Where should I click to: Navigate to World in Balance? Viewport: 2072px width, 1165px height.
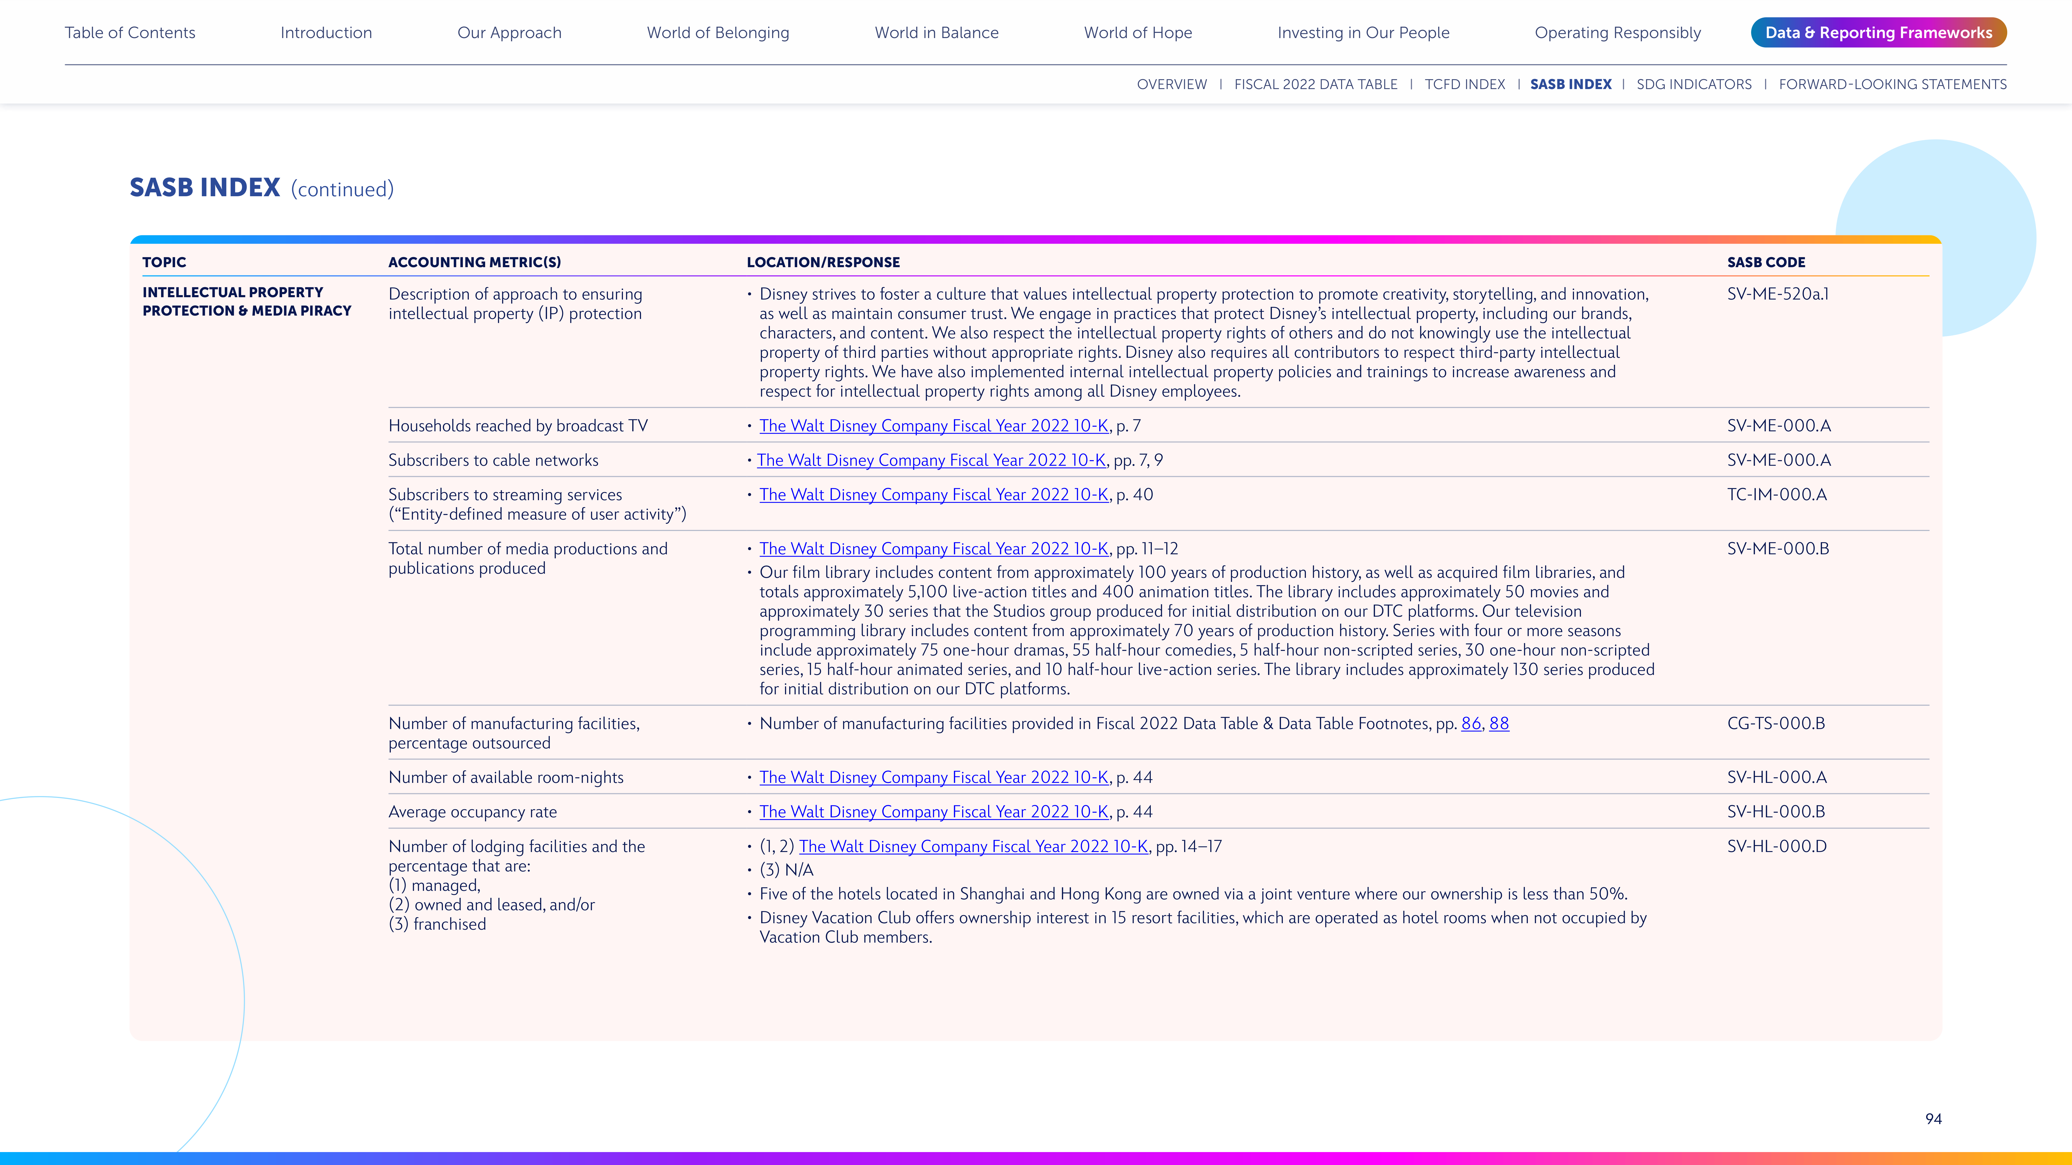[936, 33]
